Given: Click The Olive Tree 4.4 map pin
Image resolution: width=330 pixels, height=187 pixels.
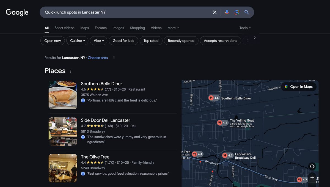Looking at the screenshot, I should 197,154.
